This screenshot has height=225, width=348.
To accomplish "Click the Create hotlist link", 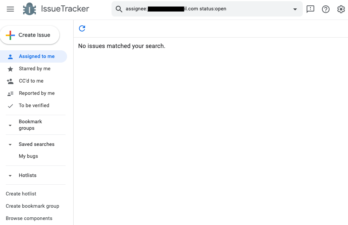I will pos(21,194).
